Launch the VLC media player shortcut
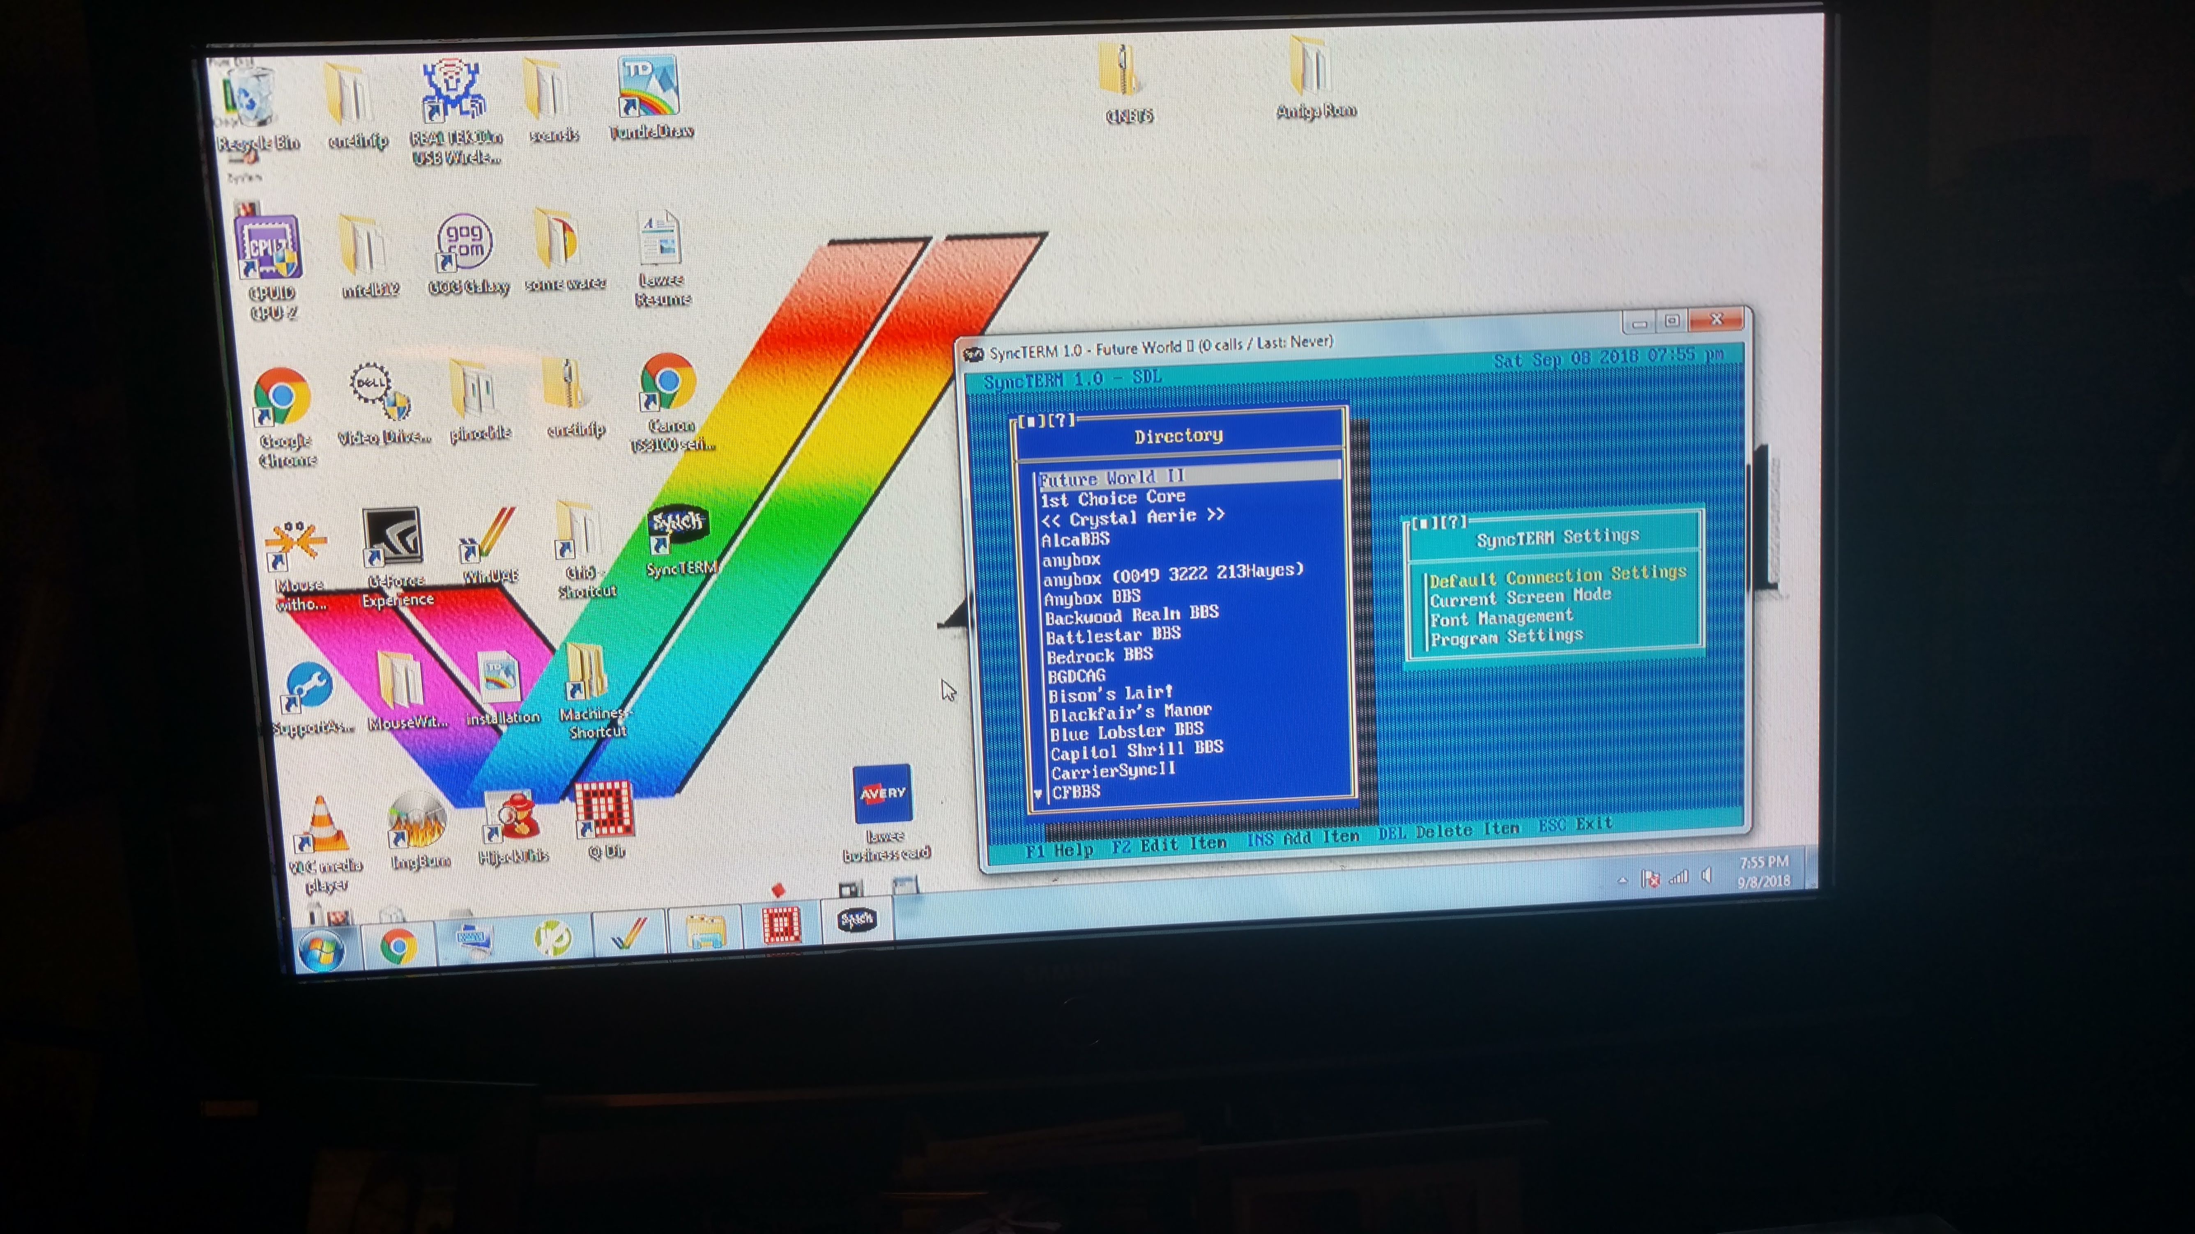 [324, 843]
